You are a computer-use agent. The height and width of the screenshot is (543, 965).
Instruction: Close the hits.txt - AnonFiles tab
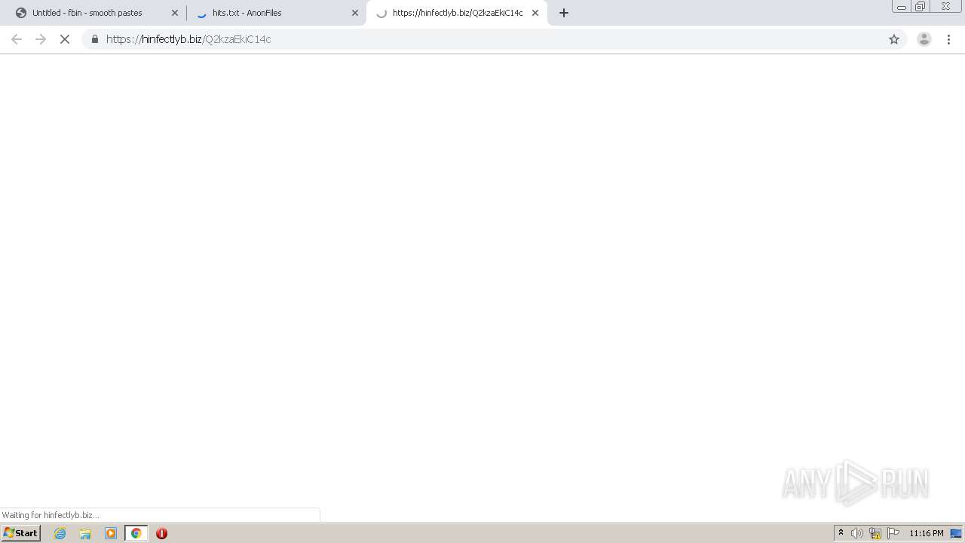pos(355,13)
